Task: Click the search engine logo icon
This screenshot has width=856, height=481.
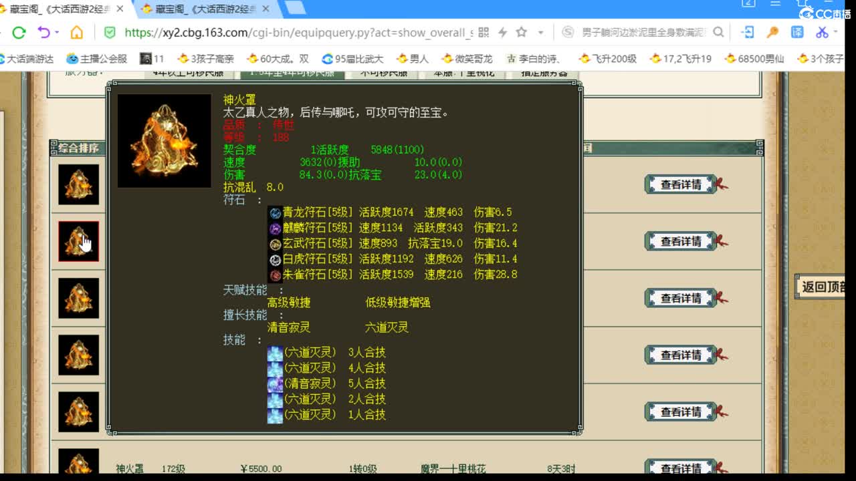Action: [568, 32]
